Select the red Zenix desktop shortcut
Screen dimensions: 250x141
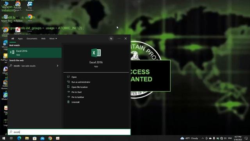[x=18, y=31]
